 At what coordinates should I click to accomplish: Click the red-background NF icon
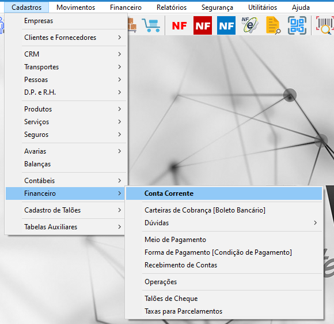coord(203,25)
